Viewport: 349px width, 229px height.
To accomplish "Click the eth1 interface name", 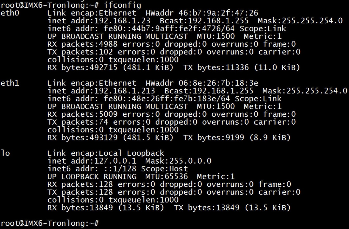I will [x=10, y=83].
